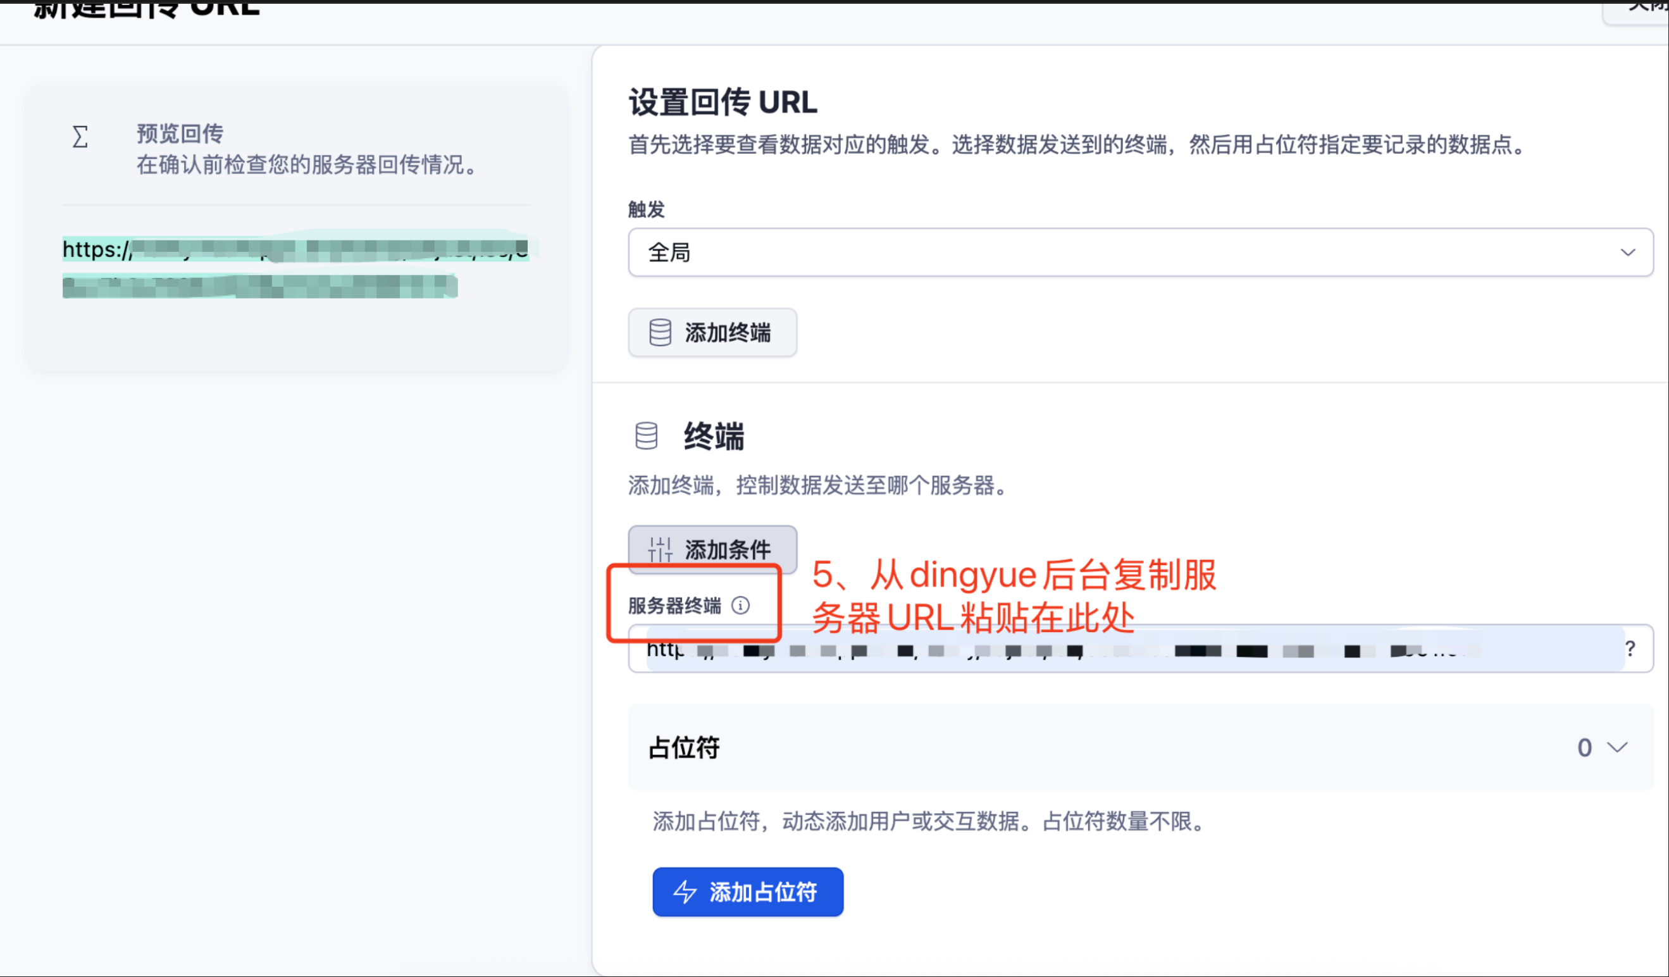Click the lightning icon on the 添加占位符 button
The height and width of the screenshot is (977, 1669).
tap(685, 892)
